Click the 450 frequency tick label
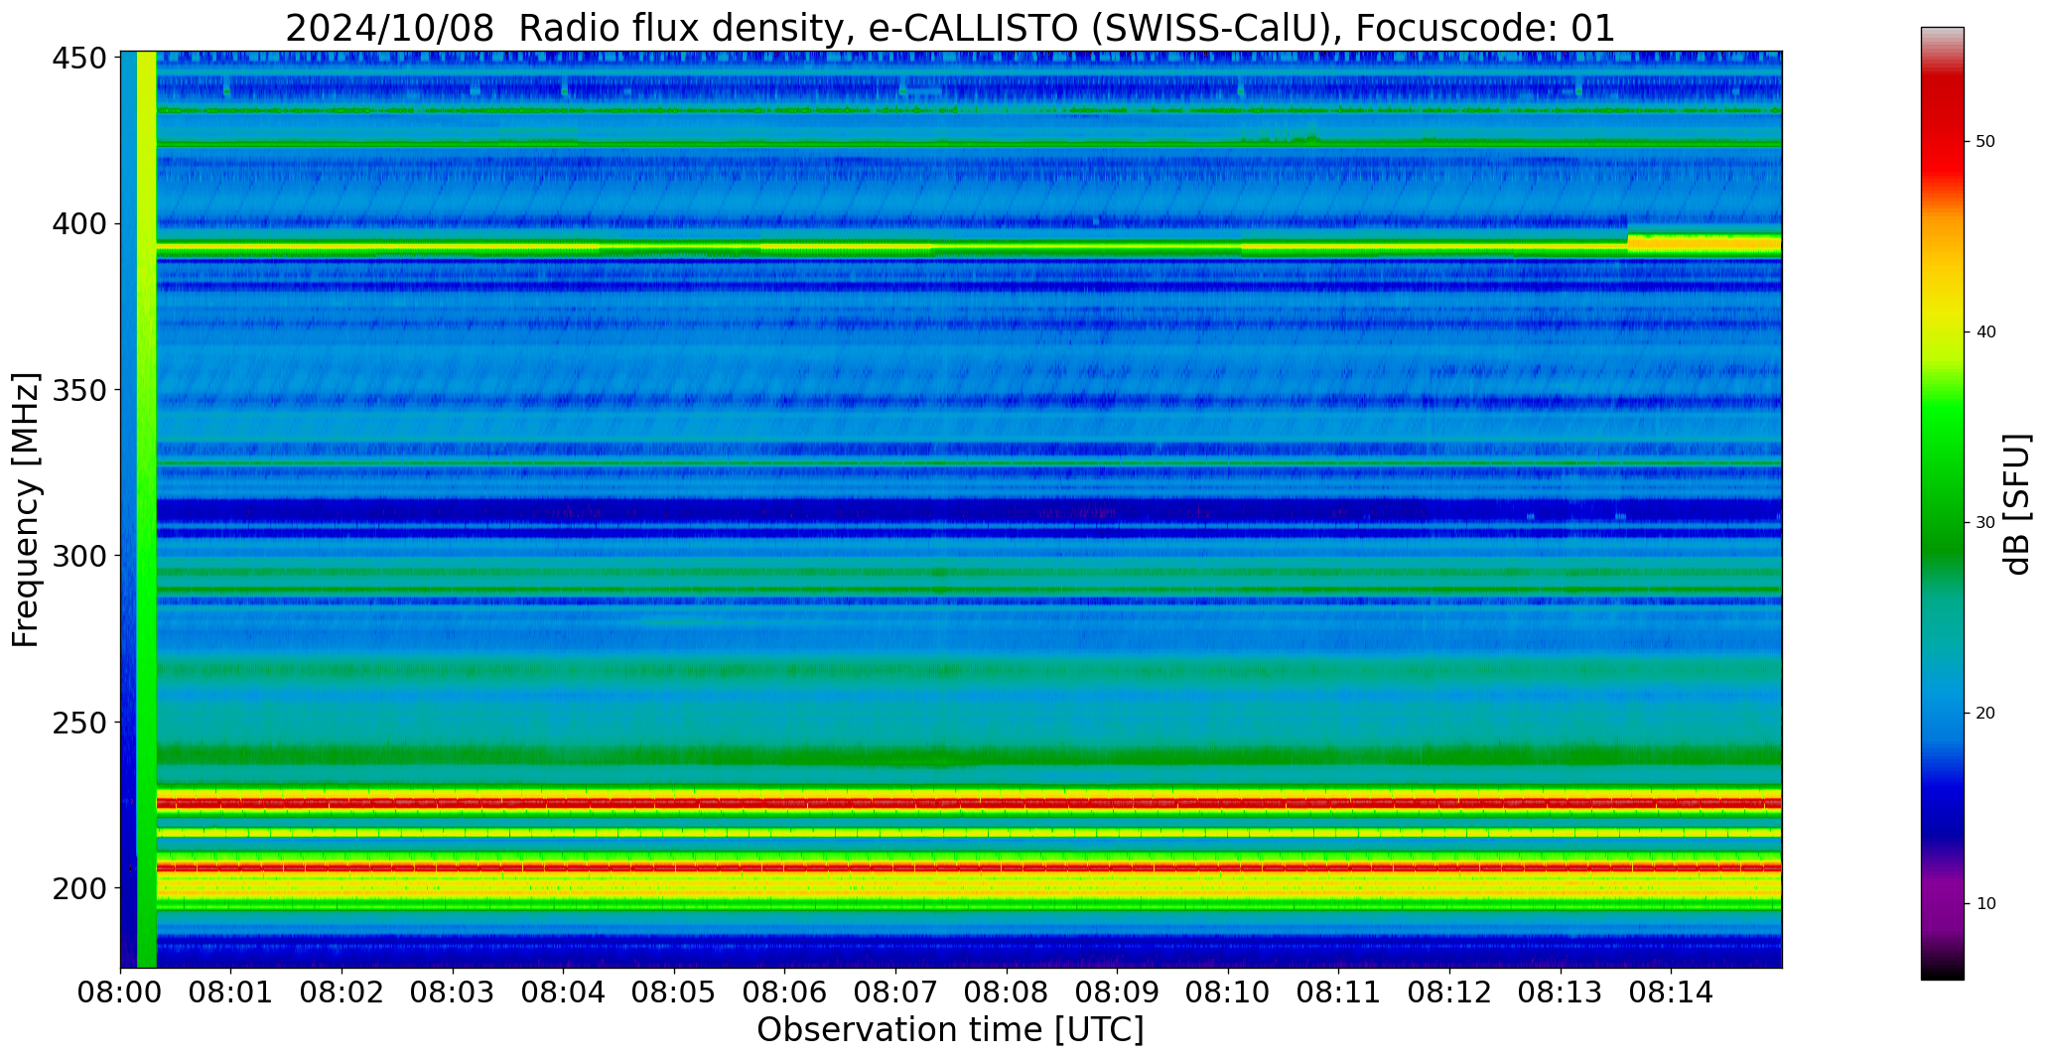The height and width of the screenshot is (1059, 2047). click(x=79, y=59)
